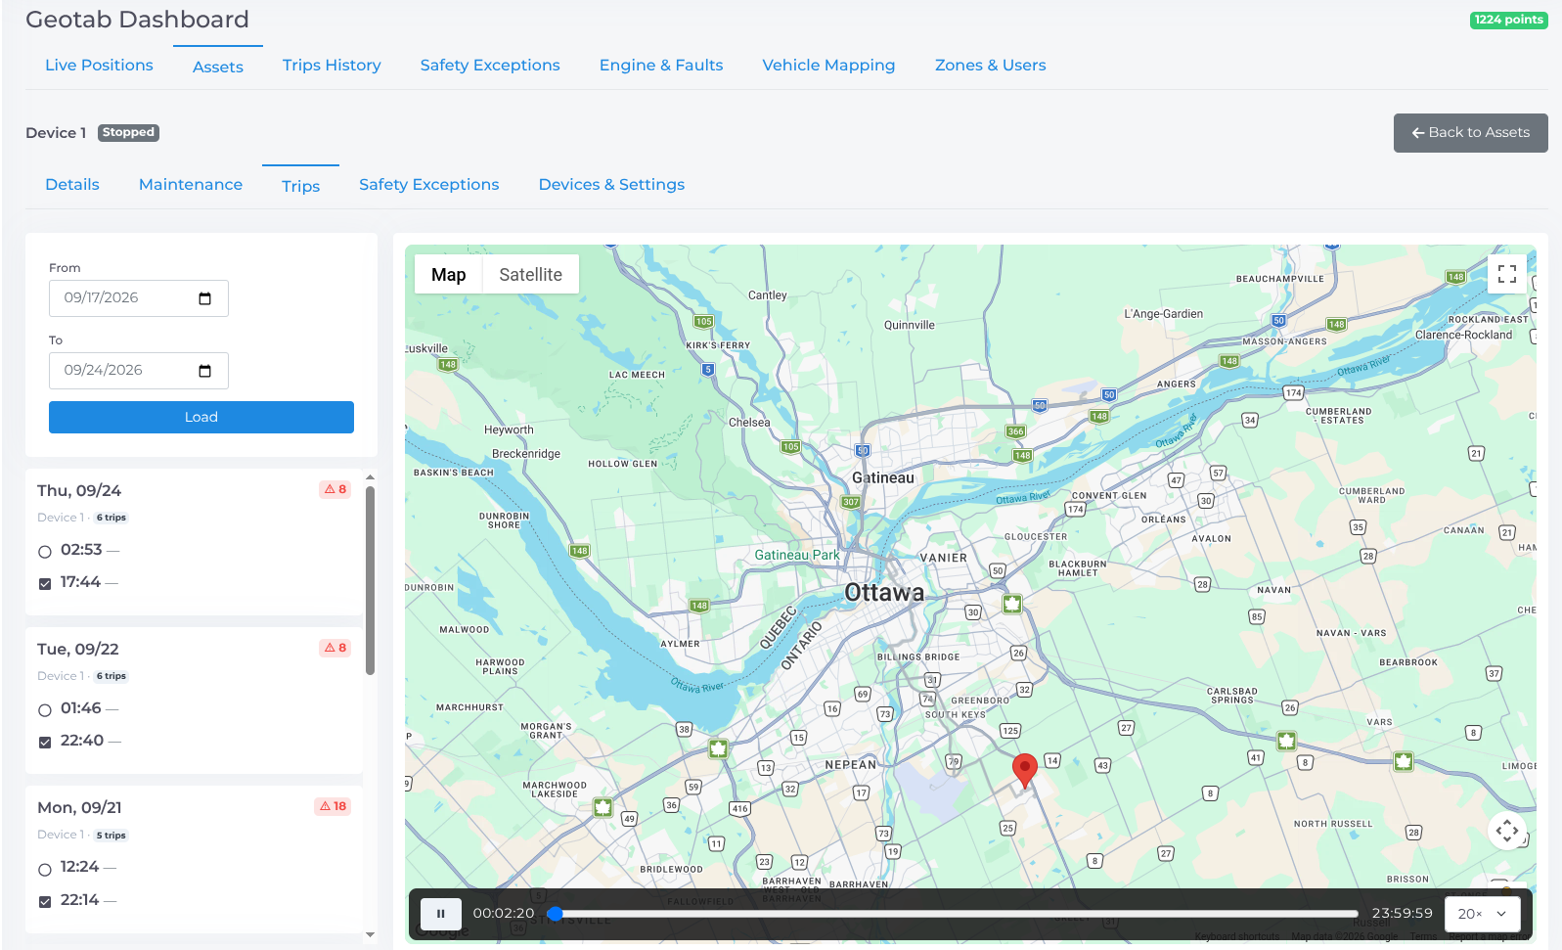Open the playback speed 20× dropdown
The width and height of the screenshot is (1562, 950).
pyautogui.click(x=1482, y=914)
